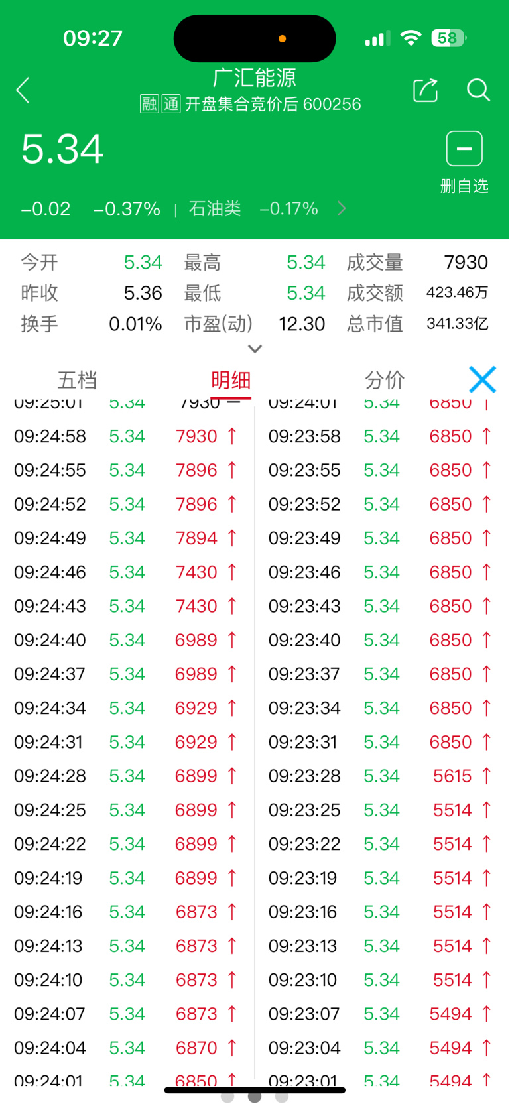
Task: Tap the status bar clock 09:27
Action: pos(93,38)
